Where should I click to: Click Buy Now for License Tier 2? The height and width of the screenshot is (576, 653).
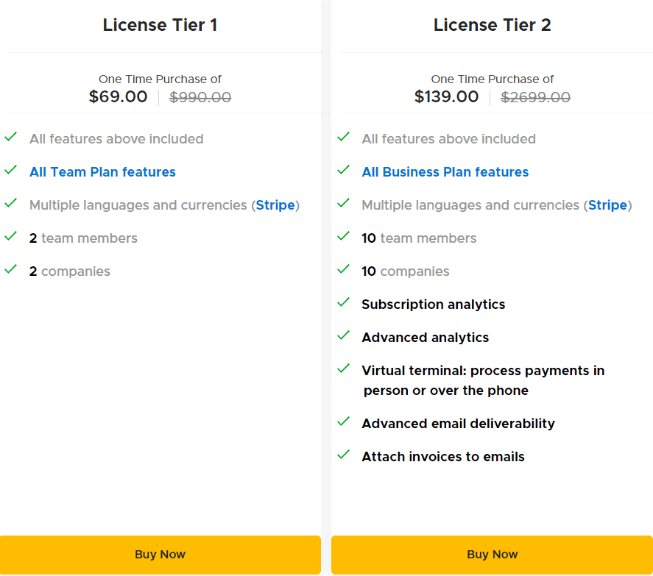492,555
